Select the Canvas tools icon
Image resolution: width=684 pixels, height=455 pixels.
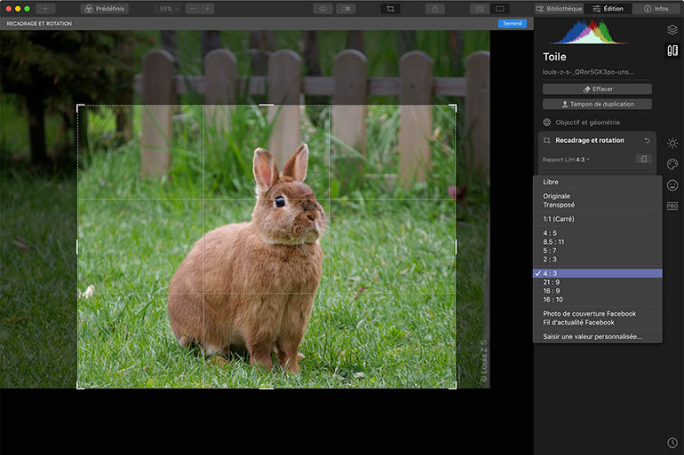pyautogui.click(x=672, y=51)
